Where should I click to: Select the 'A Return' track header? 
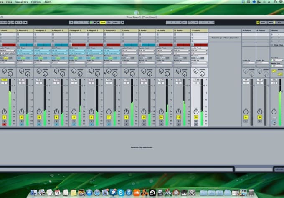click(x=248, y=30)
